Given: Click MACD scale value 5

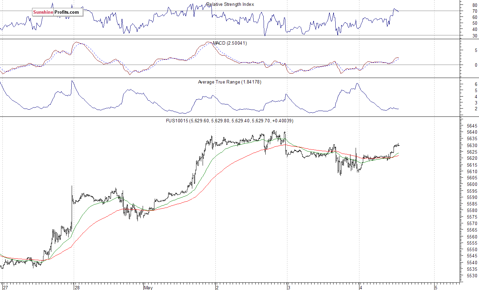Looking at the screenshot, I should 476,50.
